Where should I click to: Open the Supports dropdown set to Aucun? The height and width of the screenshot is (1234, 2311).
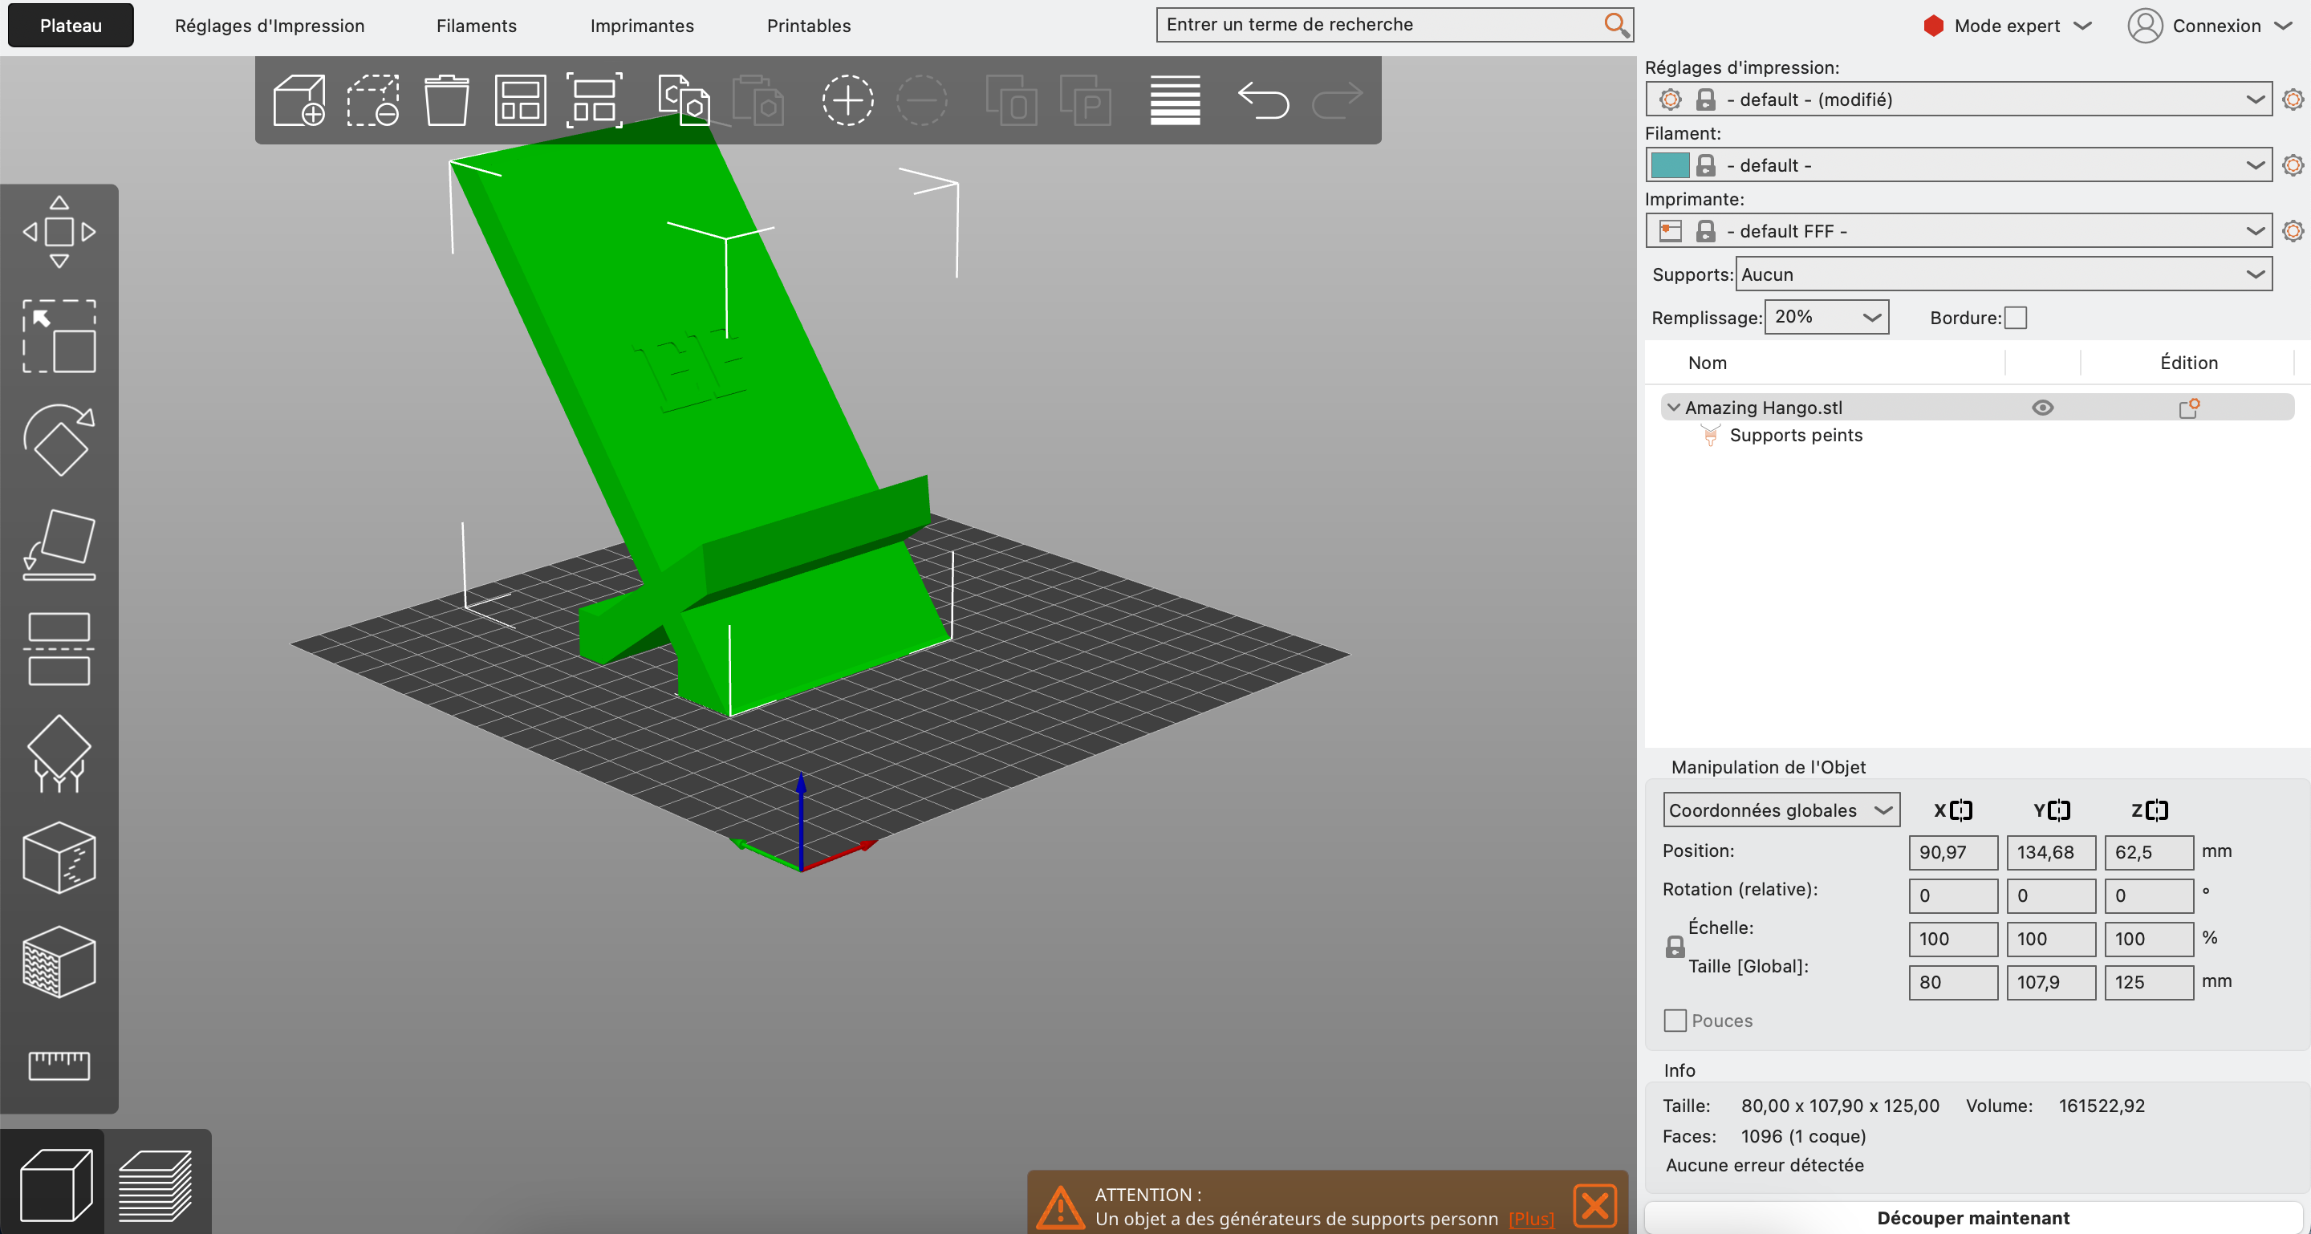coord(2002,274)
